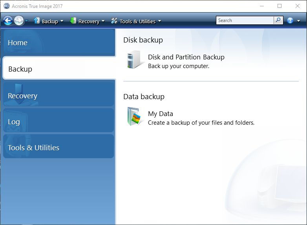Screen dimensions: 307x225
Task: Click the Backup toolbar icon
Action: pos(37,20)
